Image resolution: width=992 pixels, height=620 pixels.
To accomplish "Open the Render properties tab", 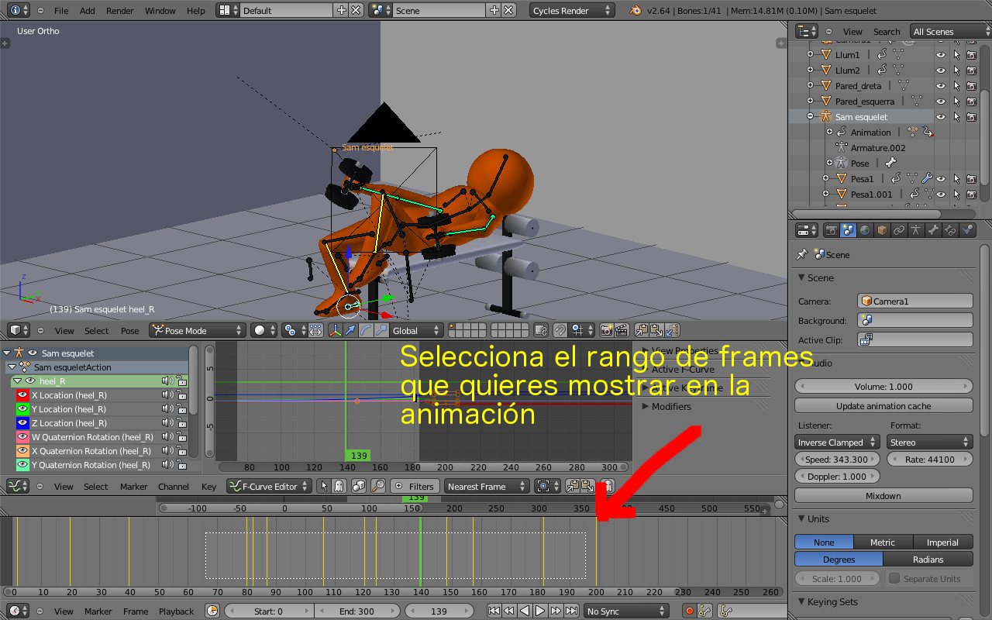I will click(832, 230).
